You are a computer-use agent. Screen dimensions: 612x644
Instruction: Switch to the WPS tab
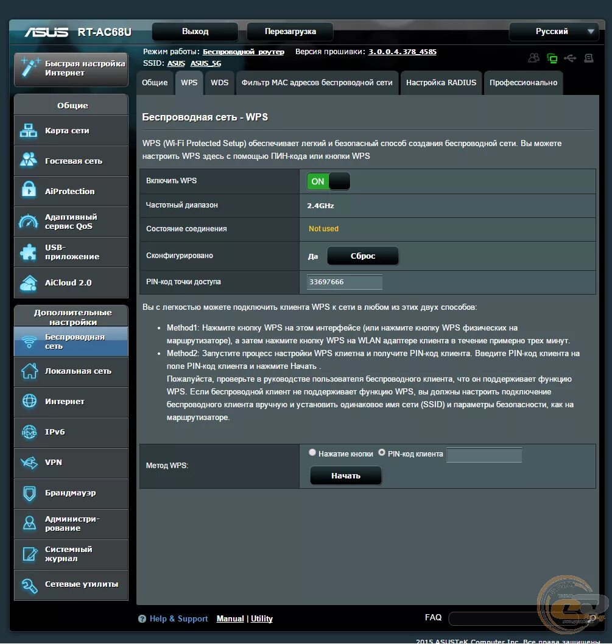pyautogui.click(x=189, y=83)
